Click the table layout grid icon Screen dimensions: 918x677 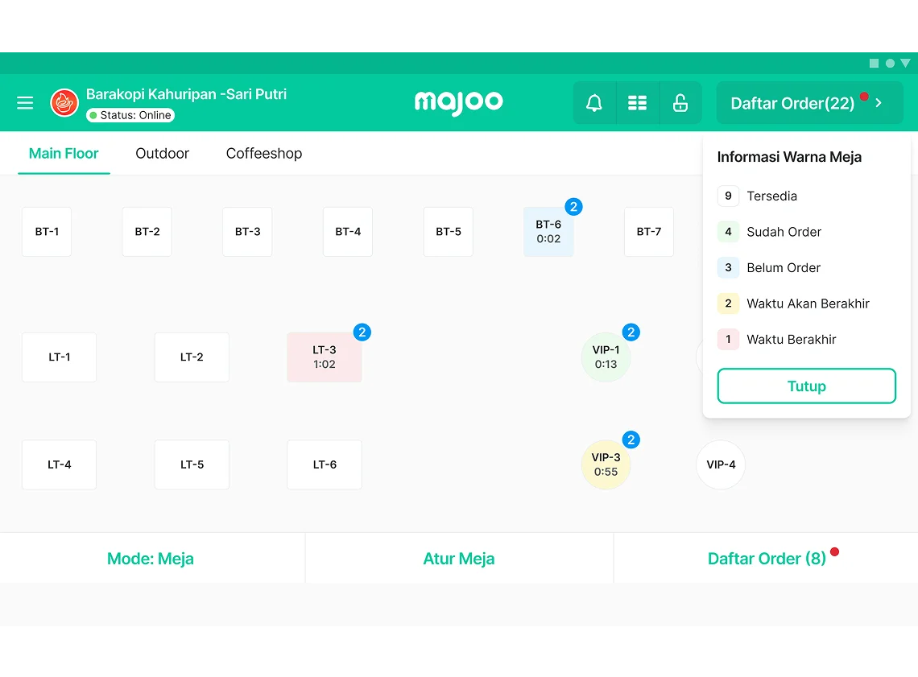pyautogui.click(x=637, y=103)
